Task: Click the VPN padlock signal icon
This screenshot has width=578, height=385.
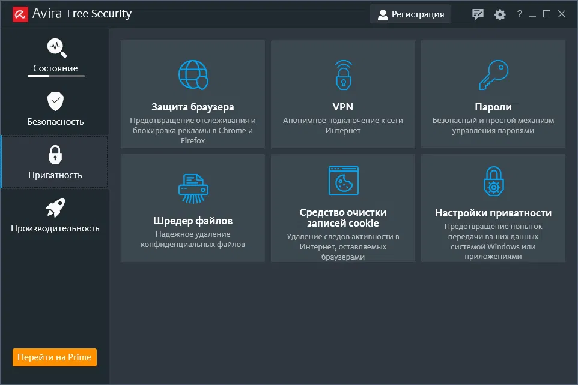Action: click(342, 74)
